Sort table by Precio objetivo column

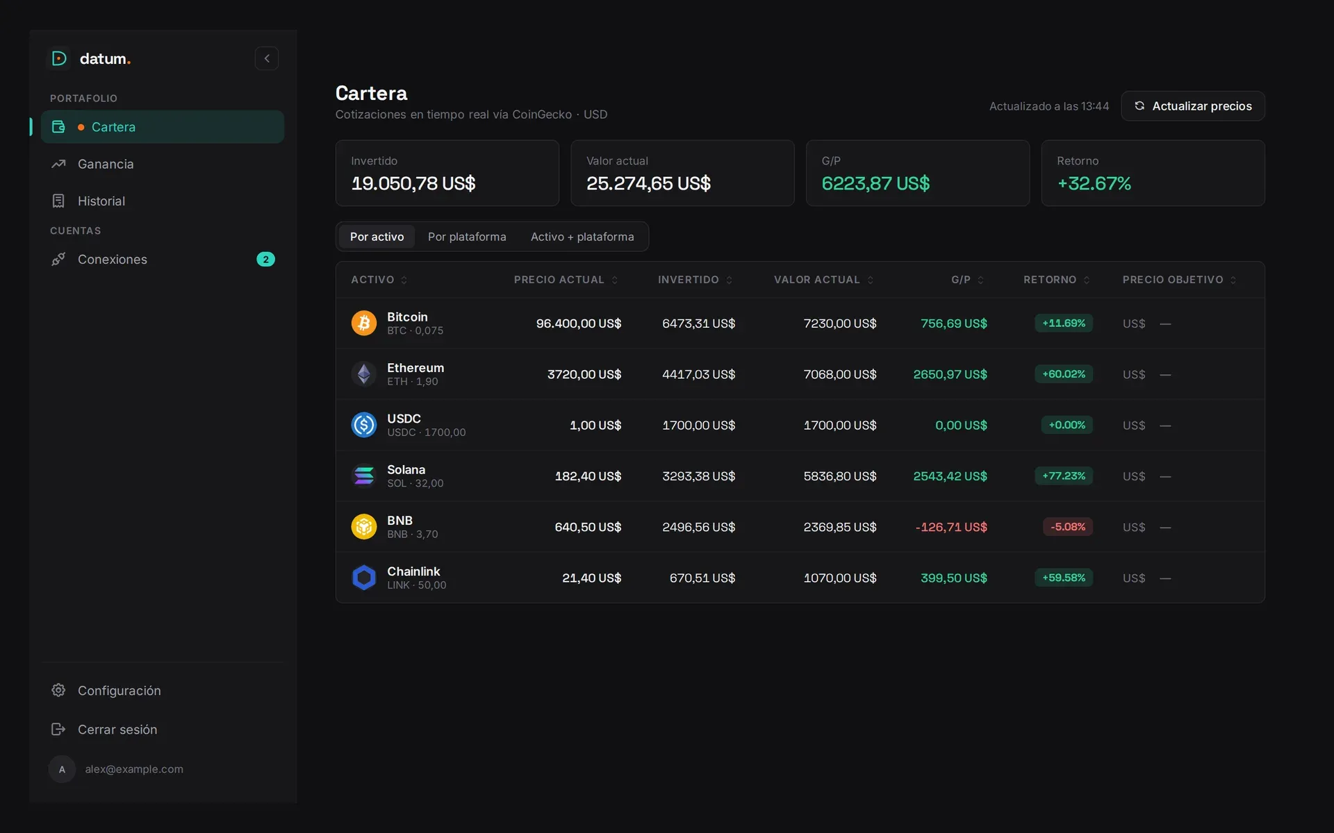[1179, 280]
